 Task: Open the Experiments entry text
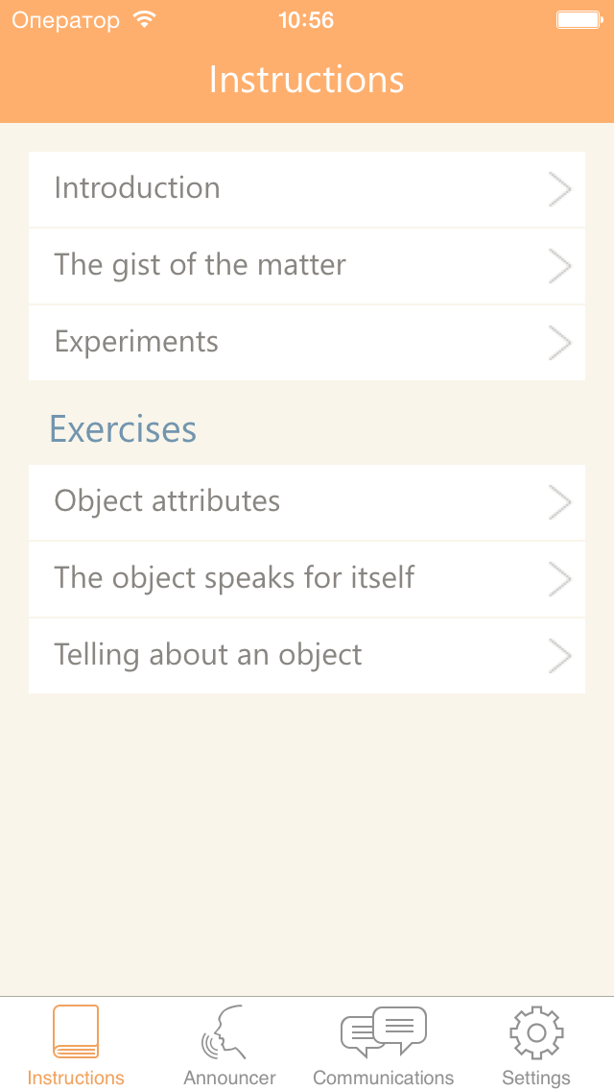click(136, 342)
